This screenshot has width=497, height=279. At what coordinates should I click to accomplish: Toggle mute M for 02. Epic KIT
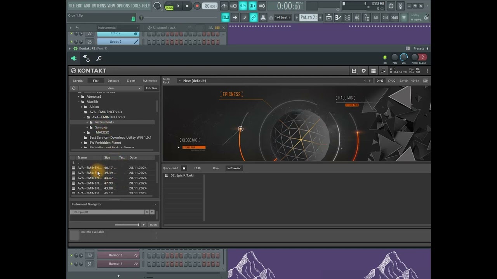(x=152, y=212)
